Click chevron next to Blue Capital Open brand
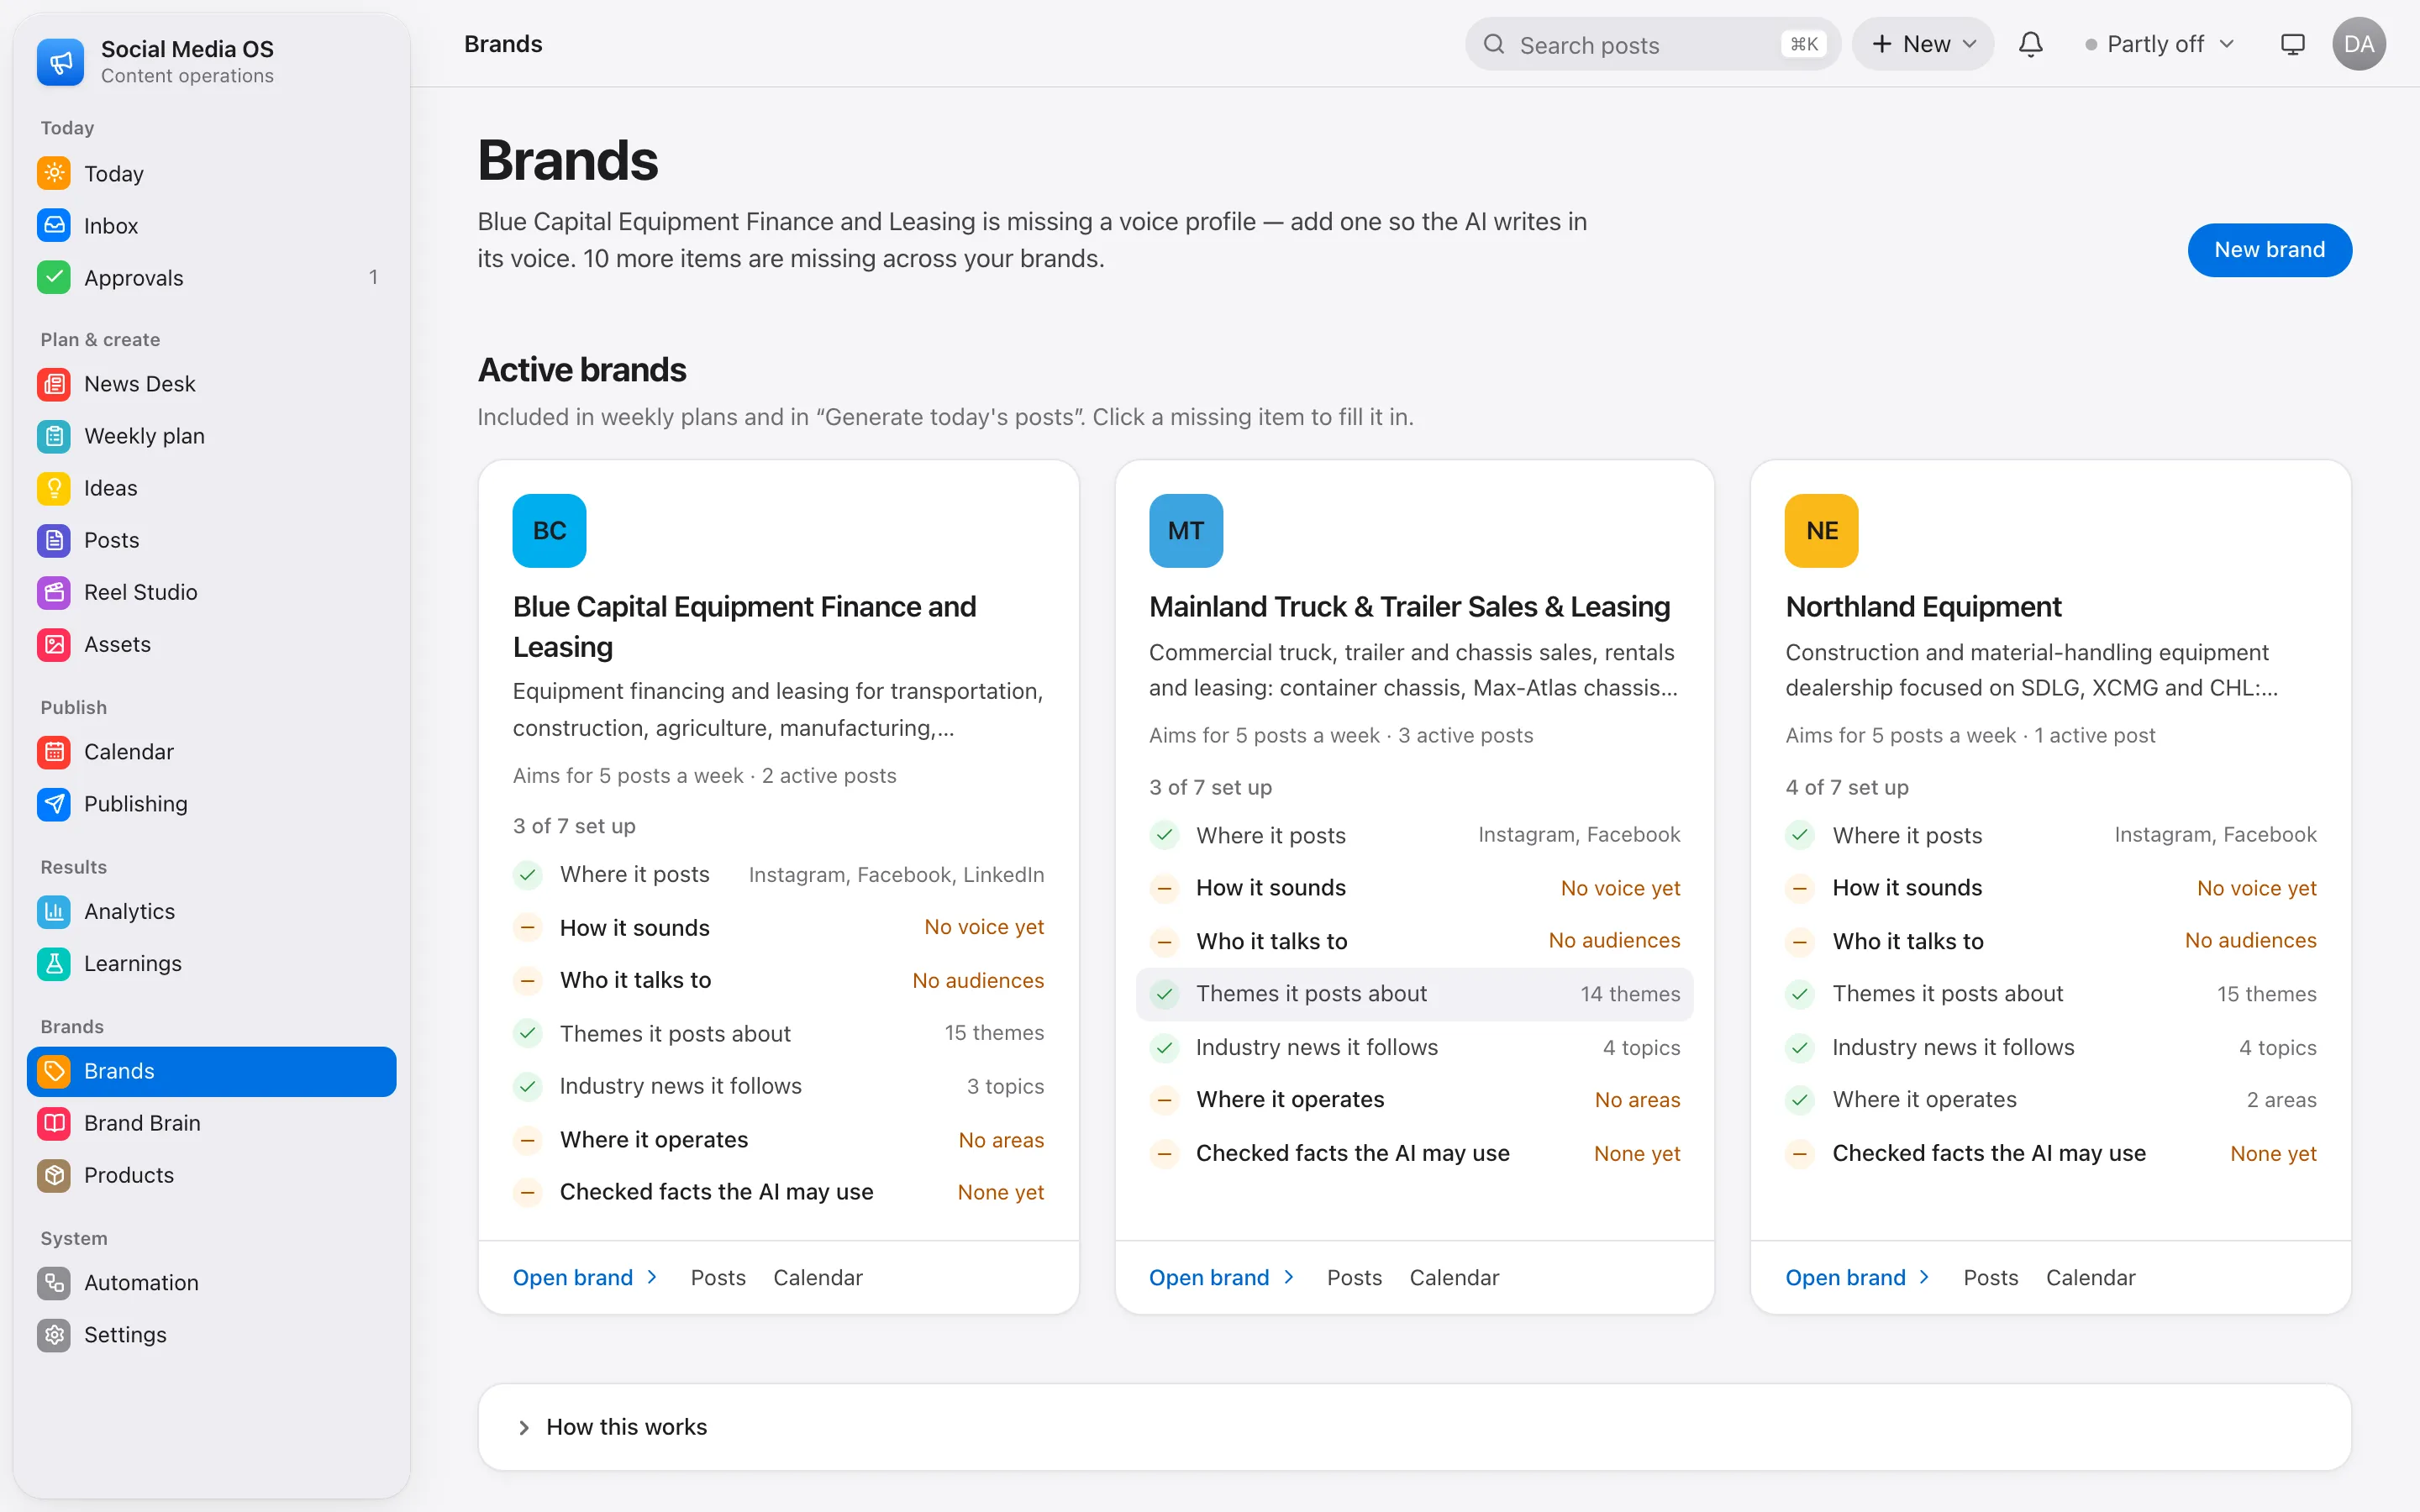 coord(652,1277)
